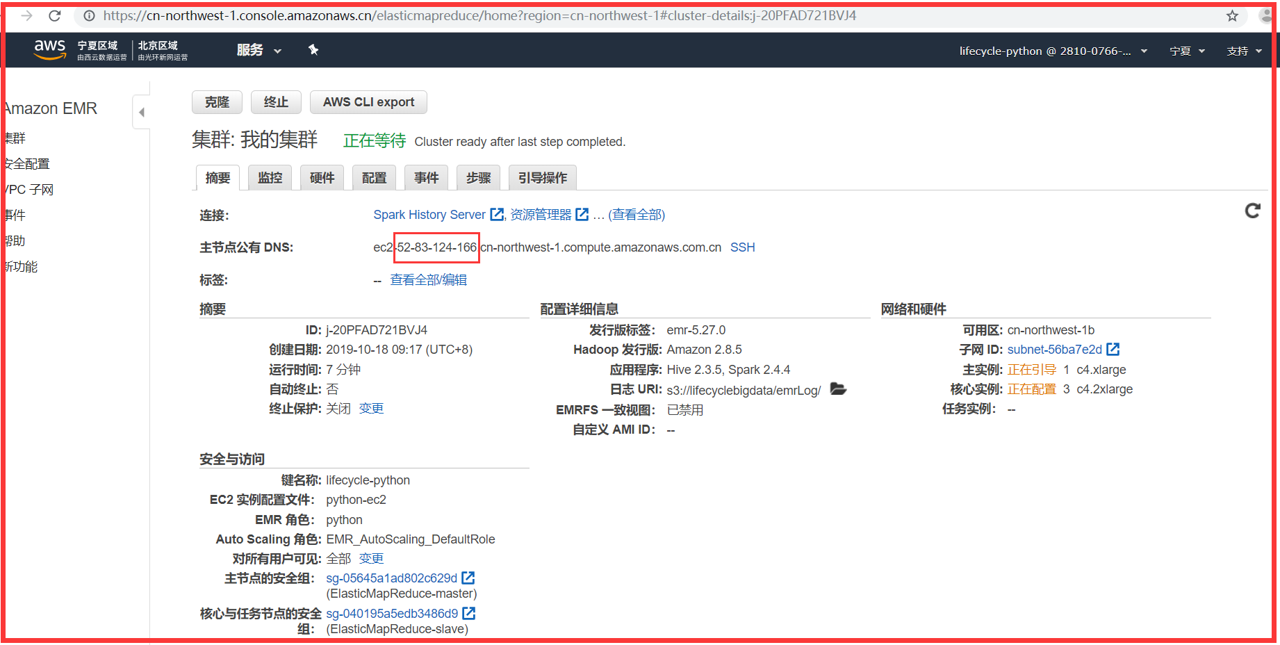
Task: Click the bookmark star in browser toolbar
Action: [1231, 15]
